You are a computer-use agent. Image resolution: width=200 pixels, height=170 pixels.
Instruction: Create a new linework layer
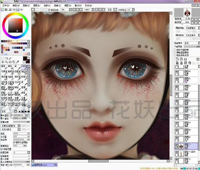pos(181,59)
